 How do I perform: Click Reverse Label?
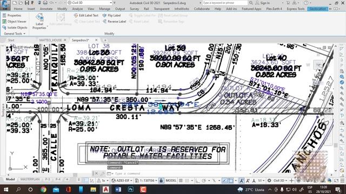[114, 22]
